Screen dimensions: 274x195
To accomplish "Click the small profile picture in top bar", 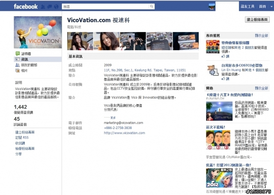I will click(212, 6).
